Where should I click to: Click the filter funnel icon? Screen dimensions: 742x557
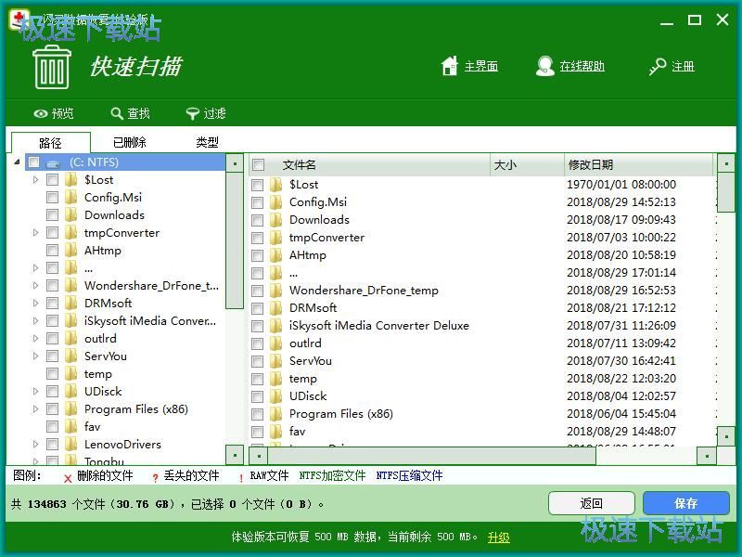193,113
